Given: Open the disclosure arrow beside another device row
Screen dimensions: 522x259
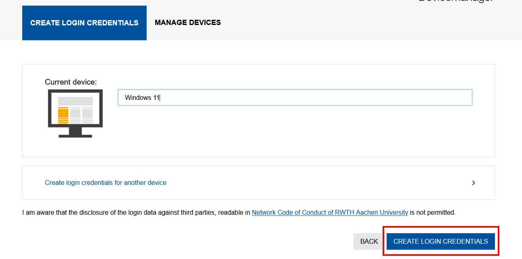Looking at the screenshot, I should click(x=473, y=182).
